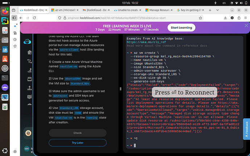Open LibreOffice Writer from the dock

5,49
